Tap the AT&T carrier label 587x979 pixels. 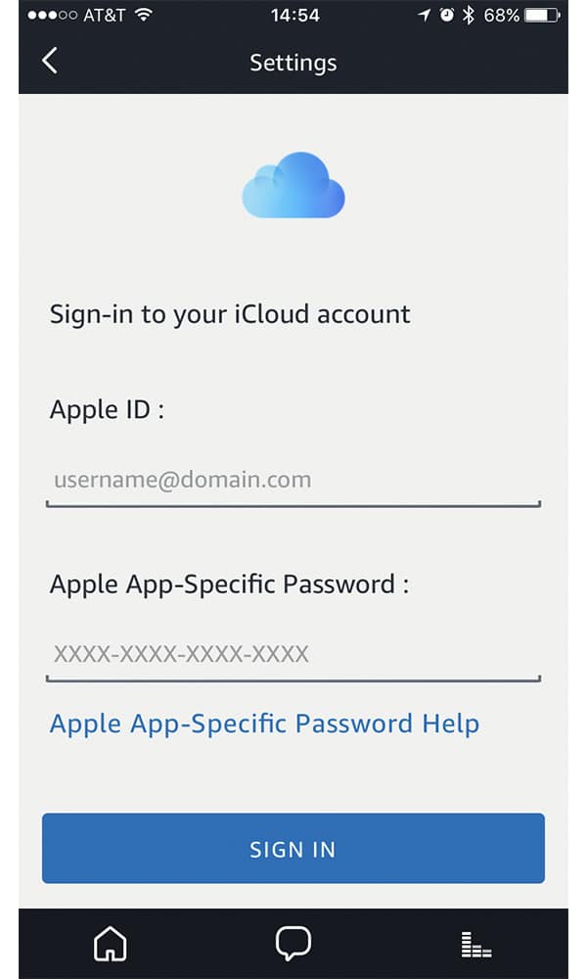click(106, 16)
